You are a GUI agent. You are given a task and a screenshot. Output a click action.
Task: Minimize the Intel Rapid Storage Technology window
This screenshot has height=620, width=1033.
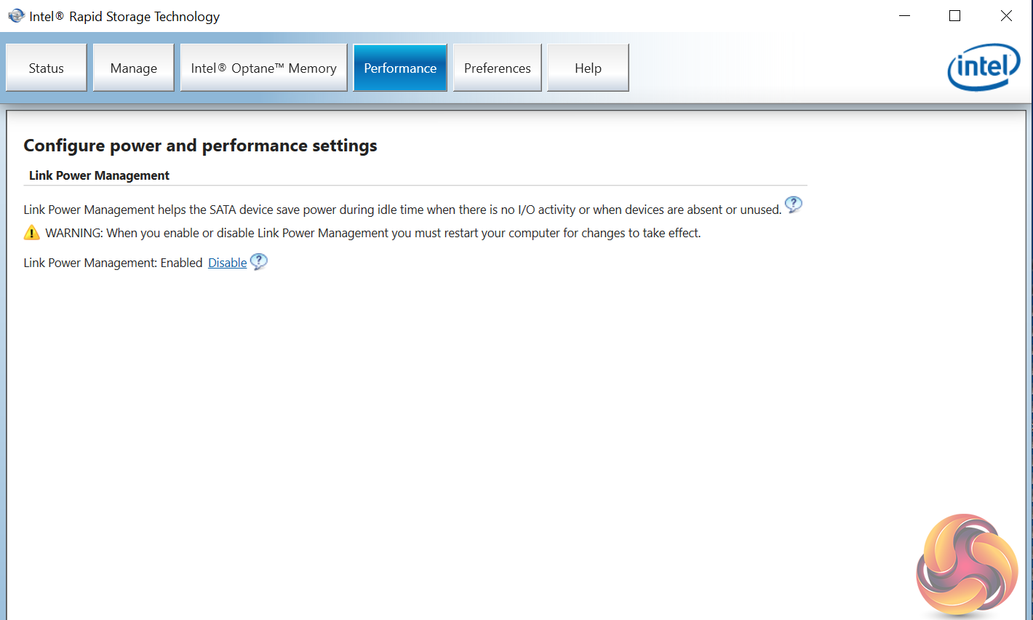pyautogui.click(x=905, y=15)
